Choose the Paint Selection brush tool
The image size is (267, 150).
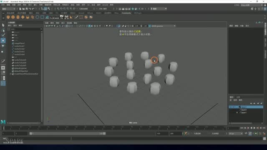[3, 35]
